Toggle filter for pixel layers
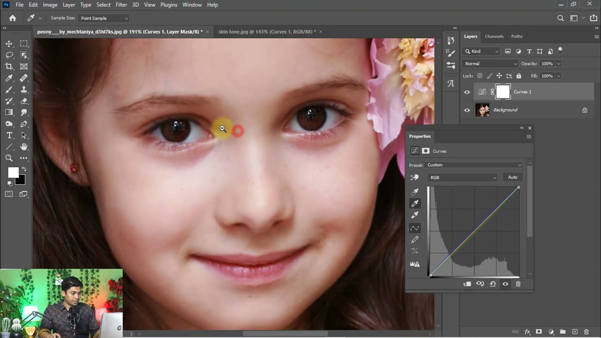 click(x=508, y=51)
